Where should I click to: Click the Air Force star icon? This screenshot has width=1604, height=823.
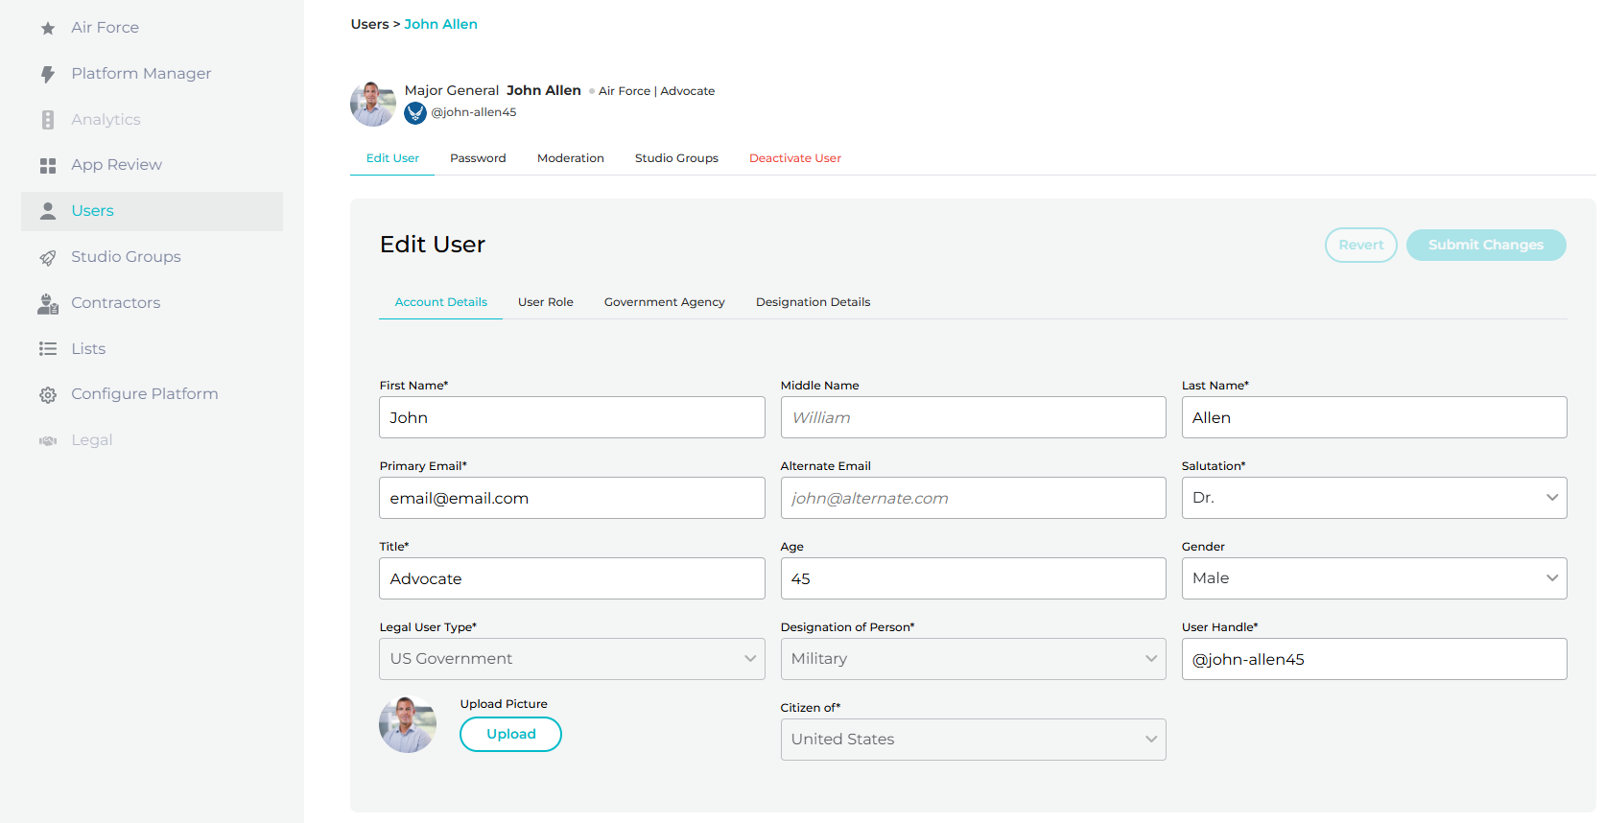48,28
